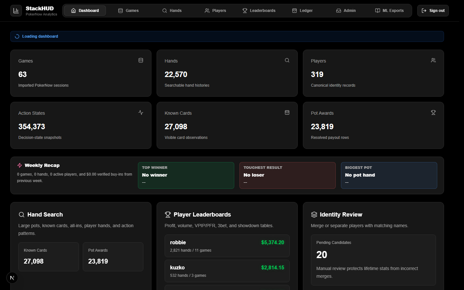Click the Resolved payout rows caption
This screenshot has height=290, width=464.
330,138
